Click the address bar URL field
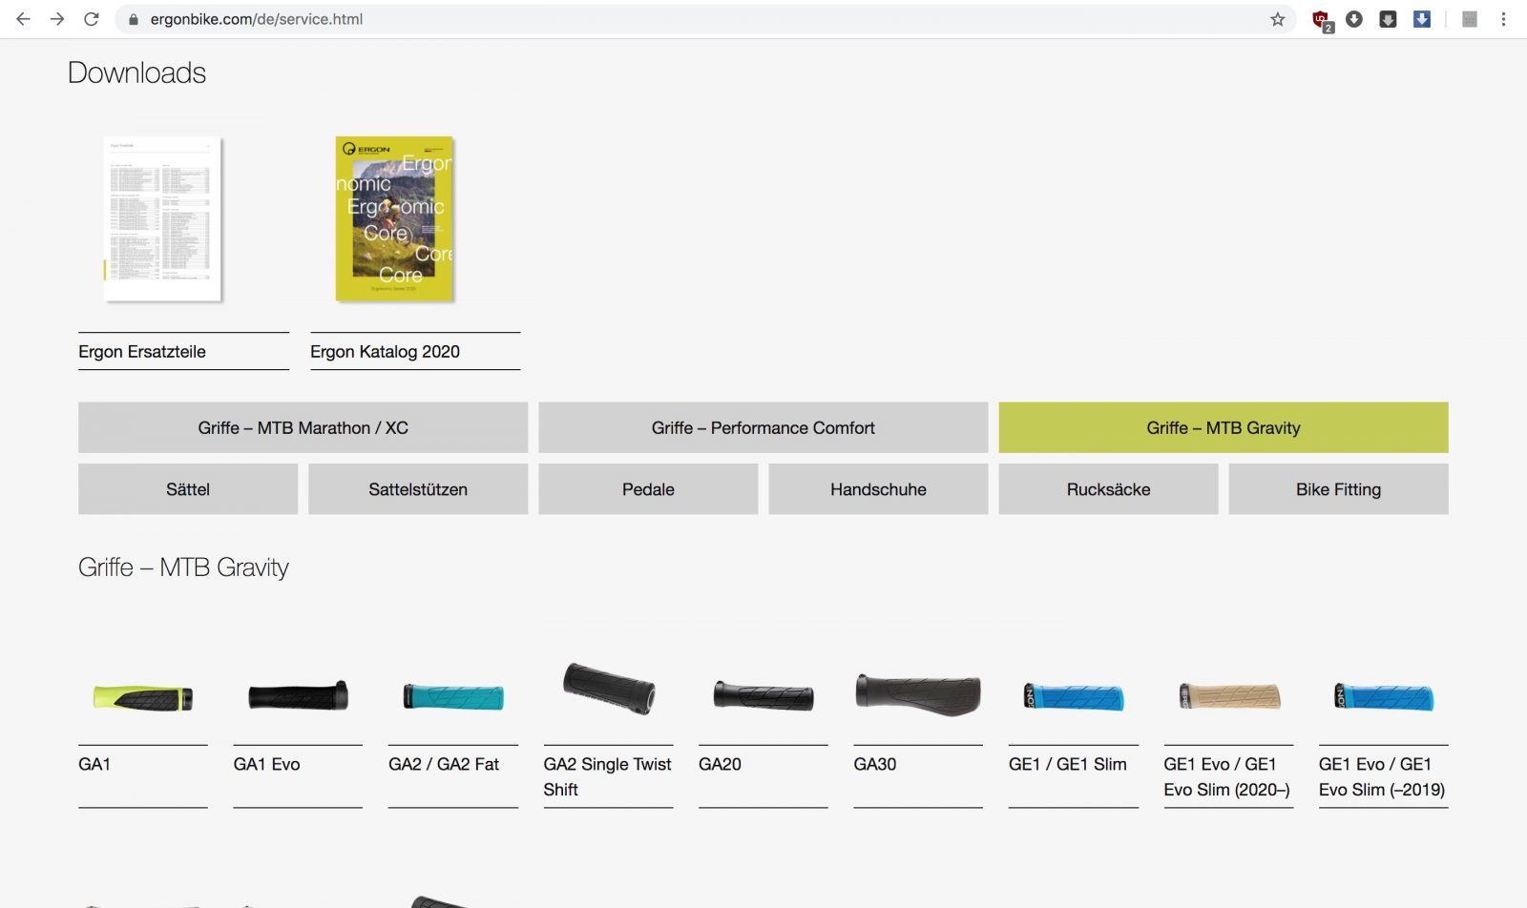 tap(668, 19)
